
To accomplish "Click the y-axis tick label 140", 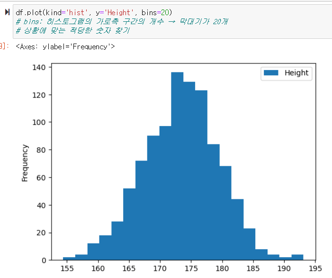I will (39, 68).
